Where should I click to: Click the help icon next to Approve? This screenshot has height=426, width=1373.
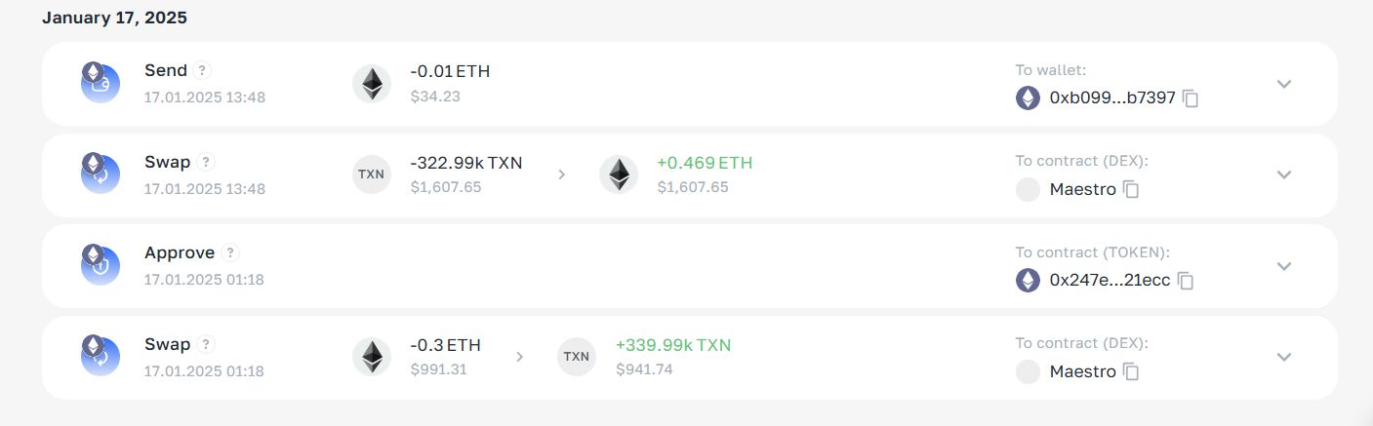(x=229, y=252)
